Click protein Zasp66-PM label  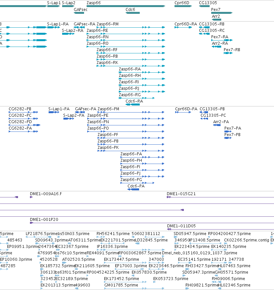[109, 109]
